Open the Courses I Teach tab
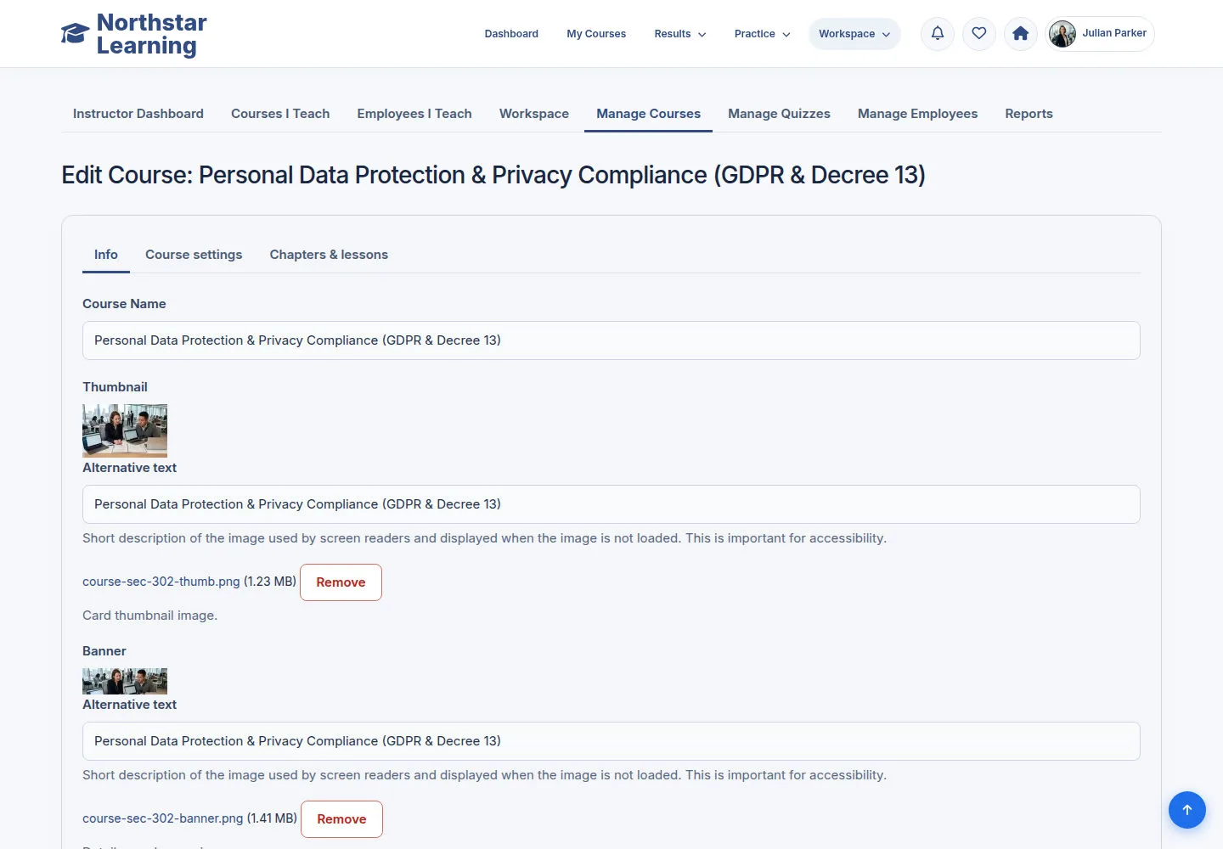Image resolution: width=1223 pixels, height=849 pixels. click(280, 114)
